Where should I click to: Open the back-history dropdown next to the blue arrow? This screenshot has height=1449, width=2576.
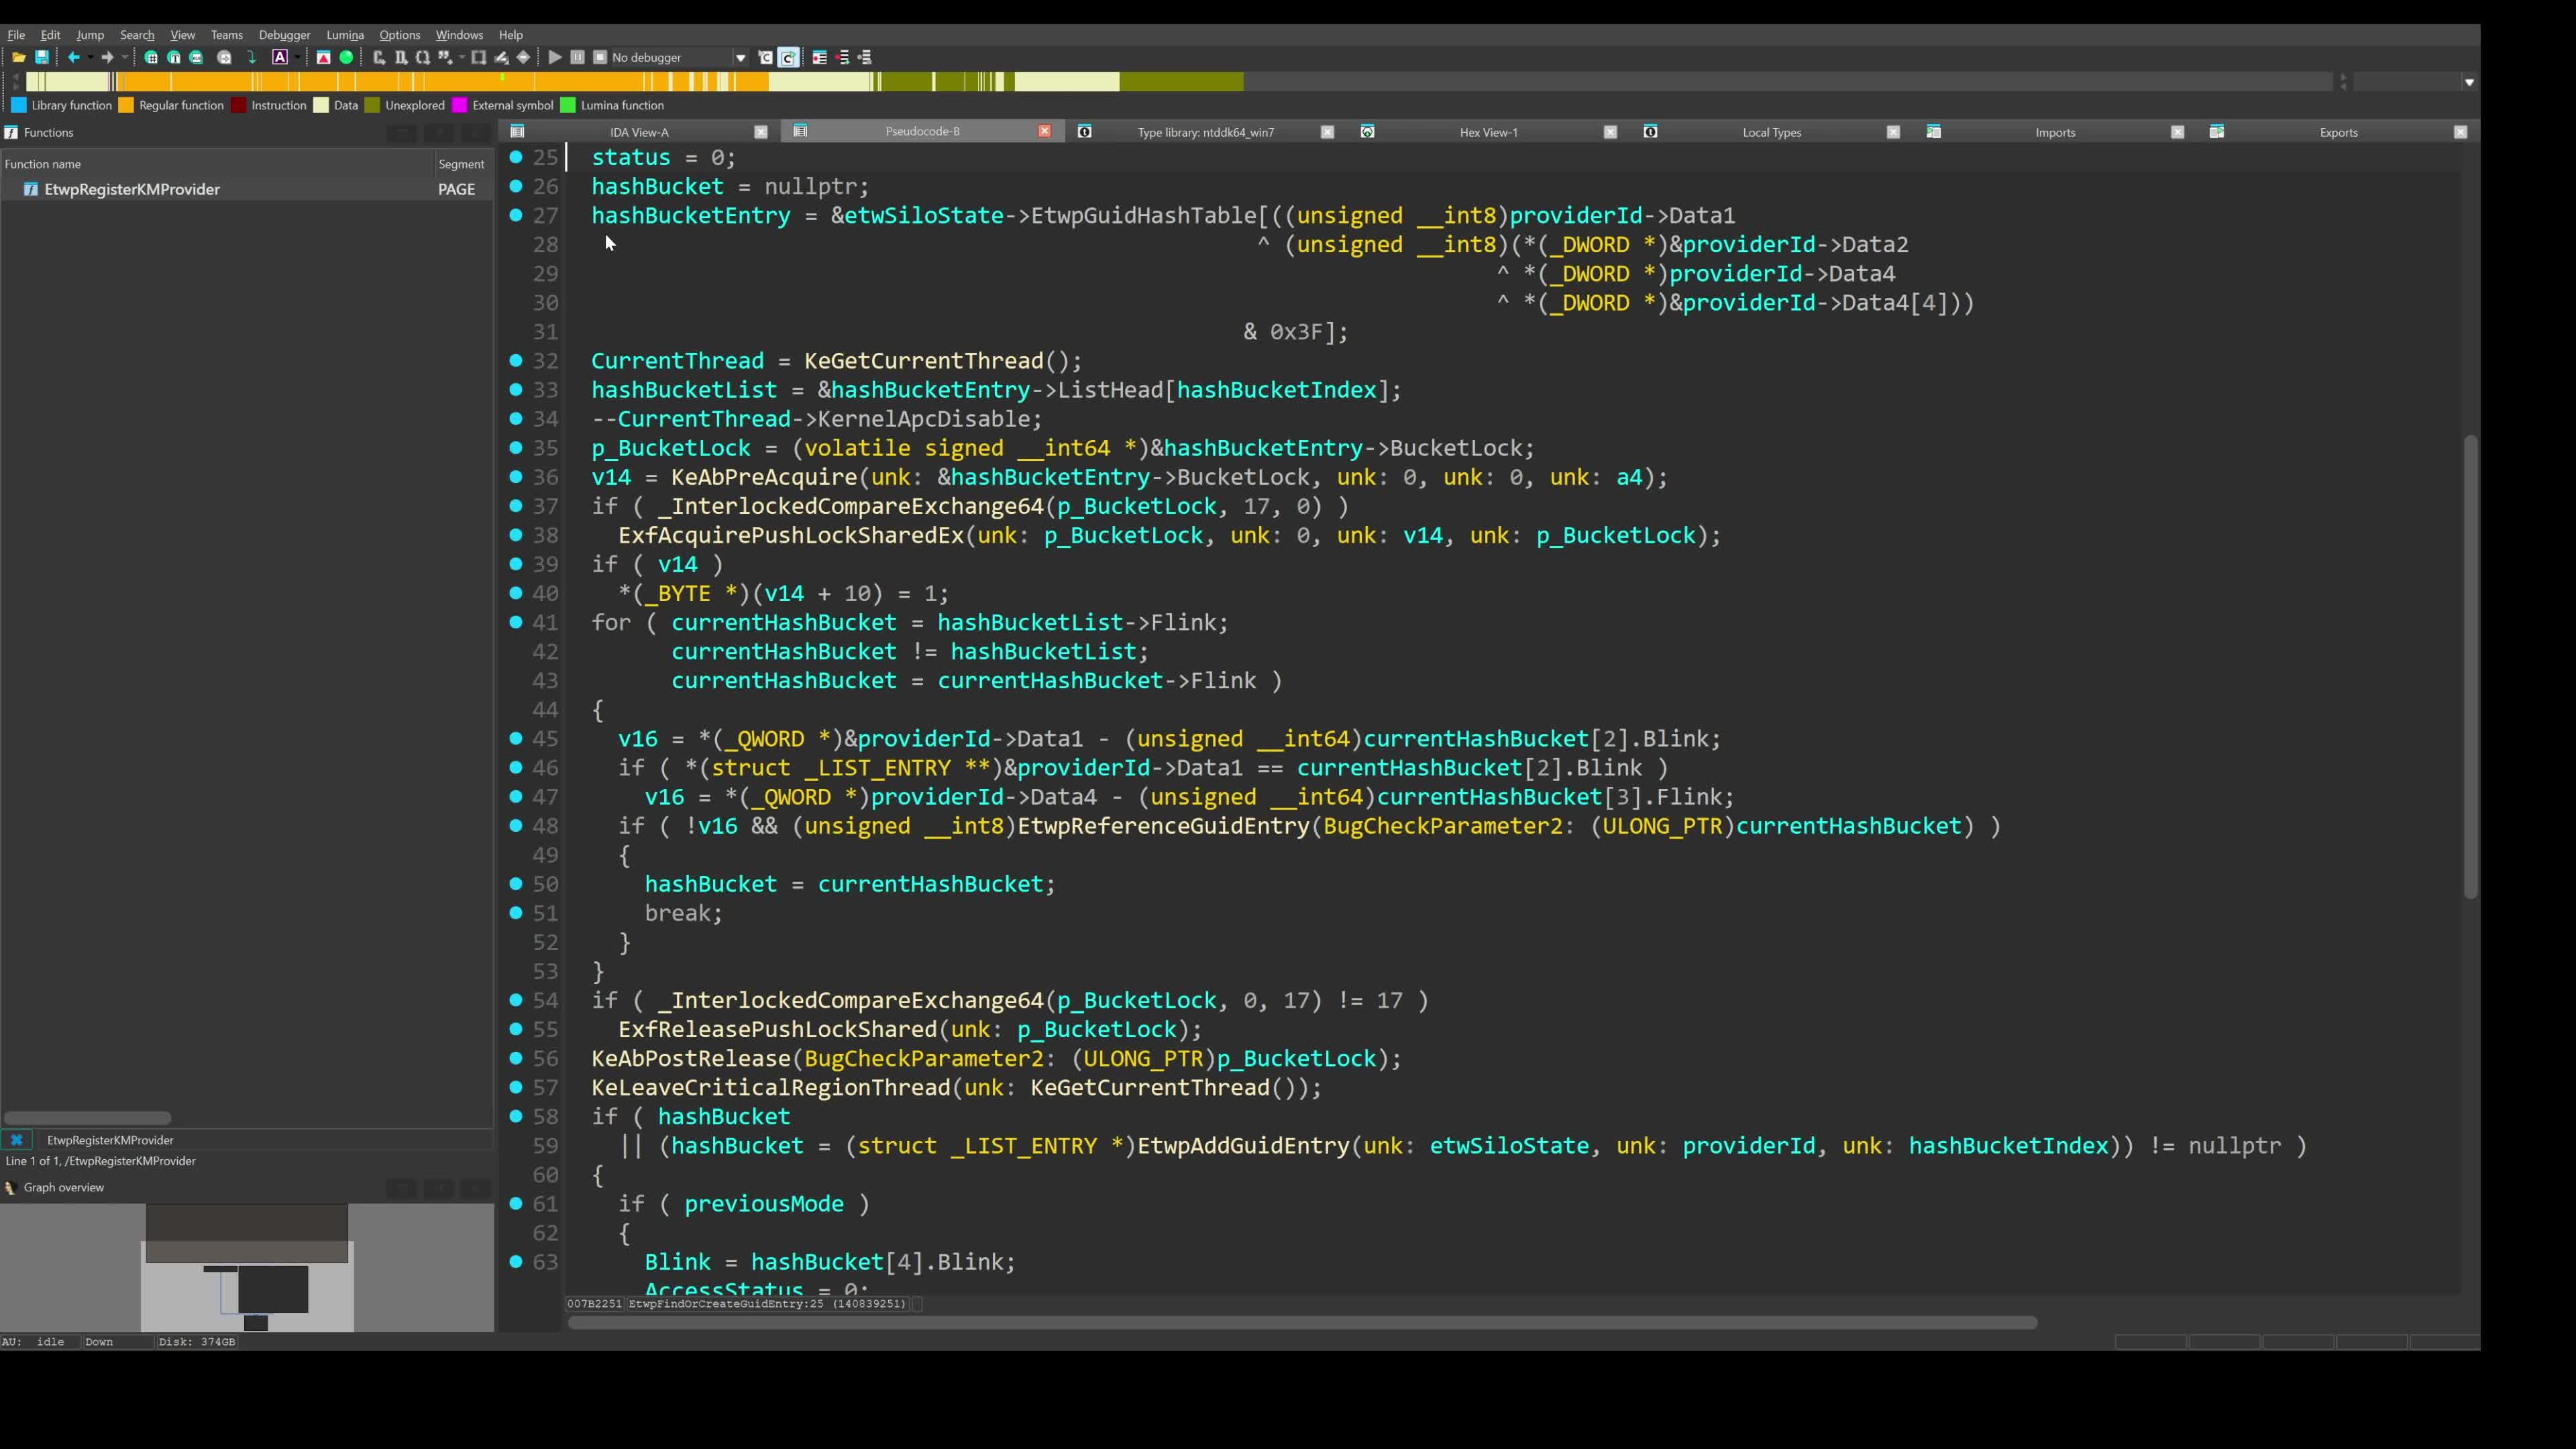90,58
